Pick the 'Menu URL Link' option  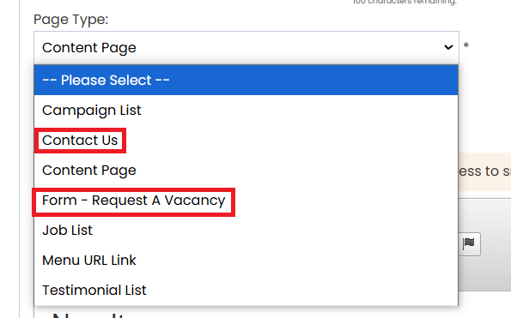coord(246,260)
